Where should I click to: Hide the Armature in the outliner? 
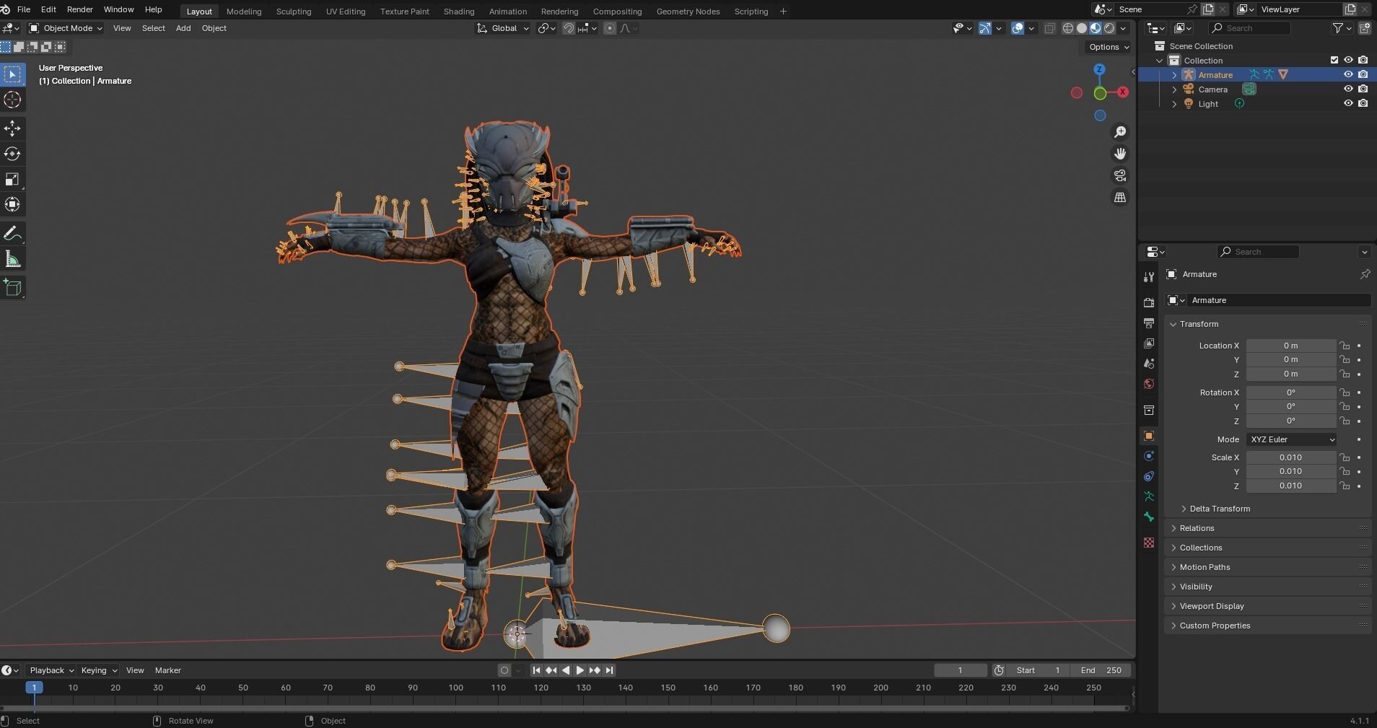(1347, 74)
